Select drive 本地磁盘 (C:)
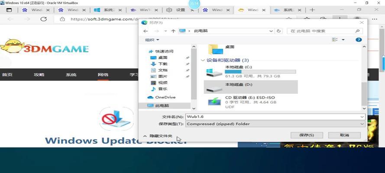Viewport: 385px width, 173px height. coord(251,71)
